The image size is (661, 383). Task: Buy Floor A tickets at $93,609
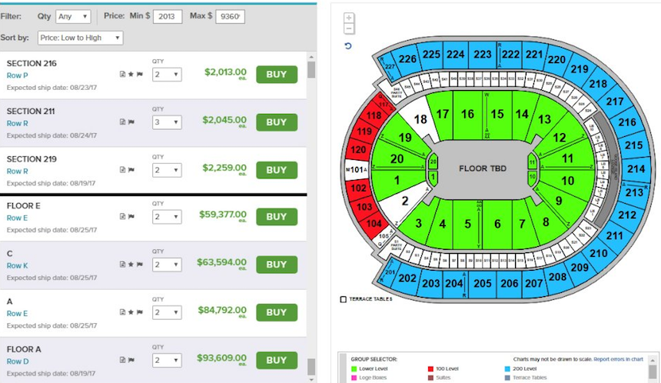coord(276,360)
